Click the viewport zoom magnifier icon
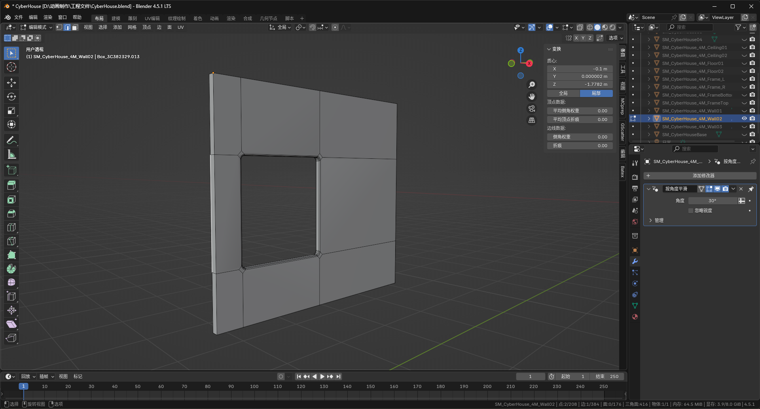The height and width of the screenshot is (409, 760). [x=532, y=85]
